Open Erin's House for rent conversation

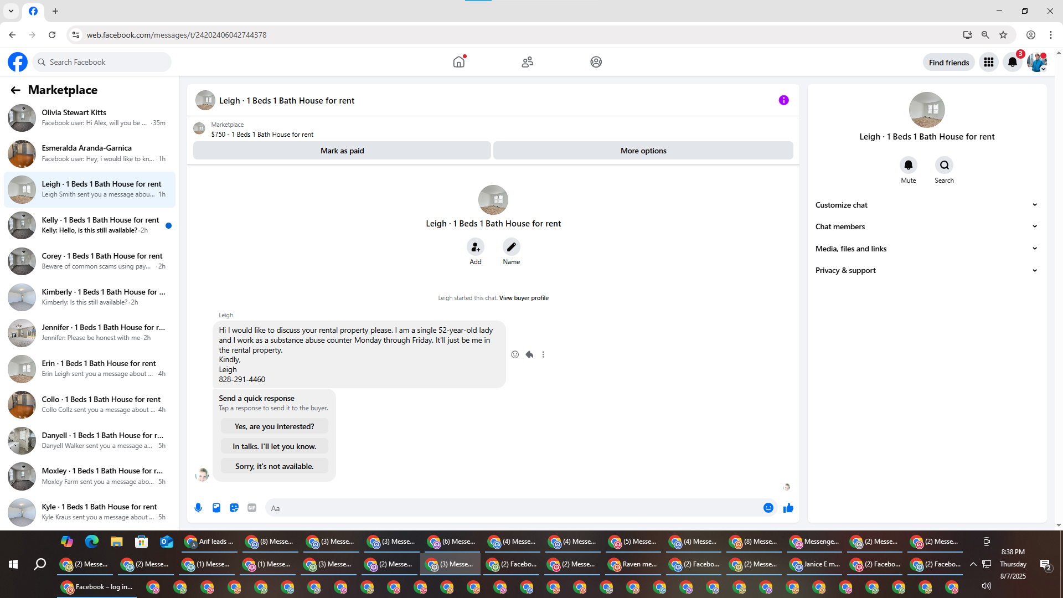tap(90, 369)
